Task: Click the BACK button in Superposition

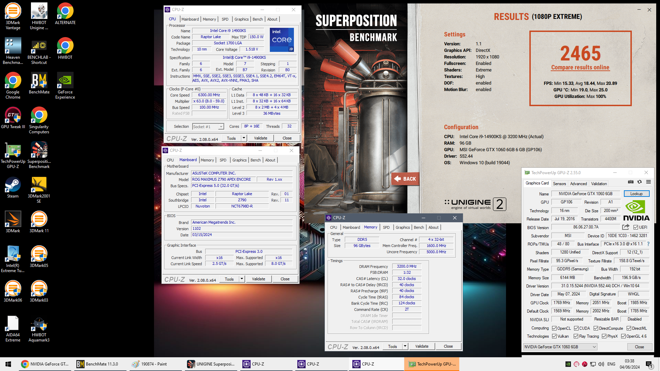Action: coord(405,179)
